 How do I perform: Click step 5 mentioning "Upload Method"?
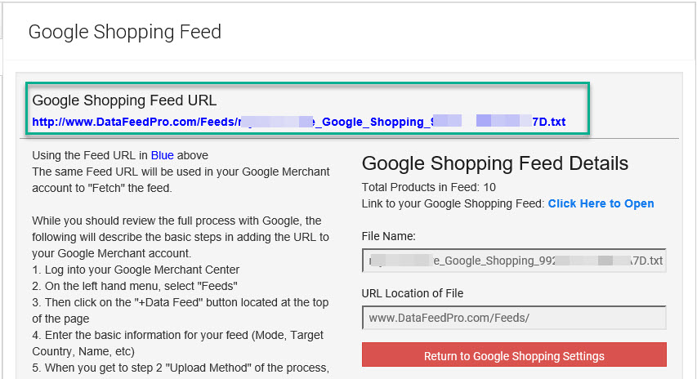[x=180, y=368]
